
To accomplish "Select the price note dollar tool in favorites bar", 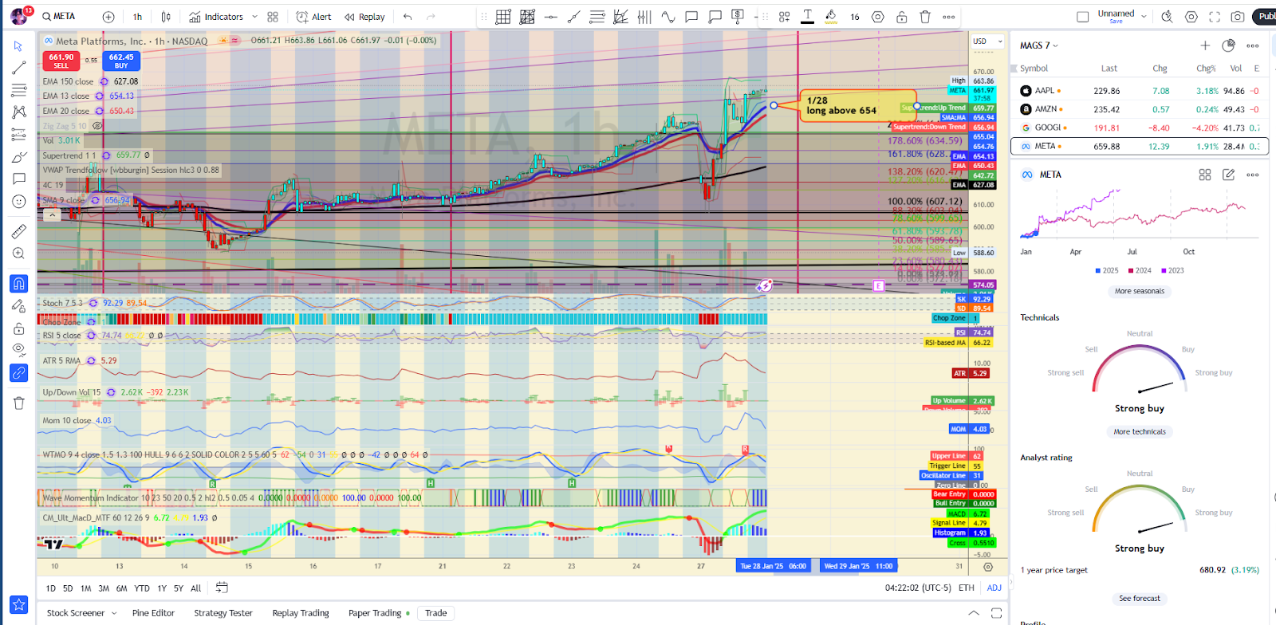I will click(x=738, y=17).
